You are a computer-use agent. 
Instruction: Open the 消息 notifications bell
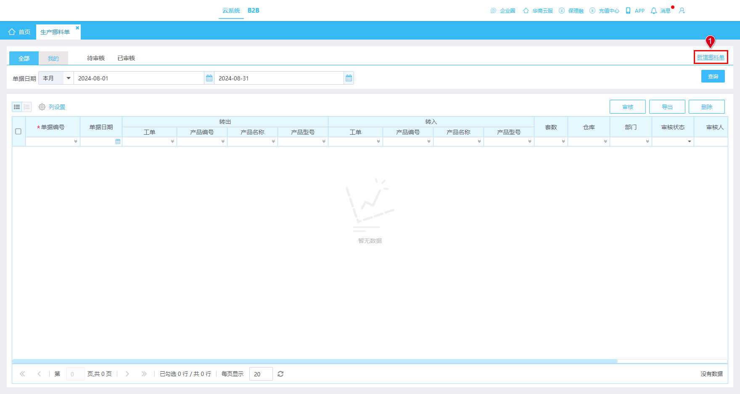pyautogui.click(x=661, y=11)
